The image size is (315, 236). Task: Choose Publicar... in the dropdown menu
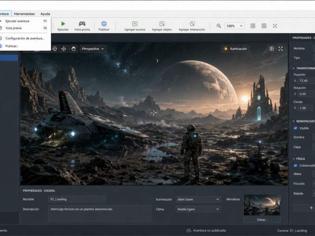click(24, 46)
